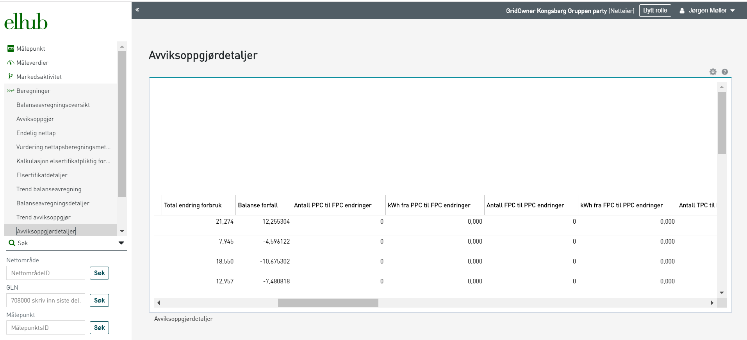The height and width of the screenshot is (340, 747).
Task: Click table vertical scroll up arrow
Action: click(722, 87)
